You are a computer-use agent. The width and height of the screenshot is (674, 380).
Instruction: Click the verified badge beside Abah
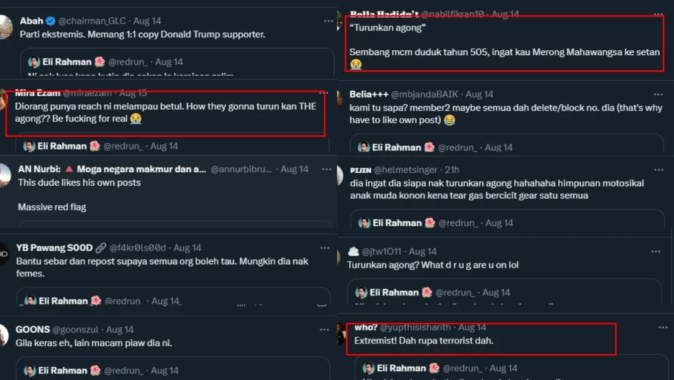coord(51,21)
